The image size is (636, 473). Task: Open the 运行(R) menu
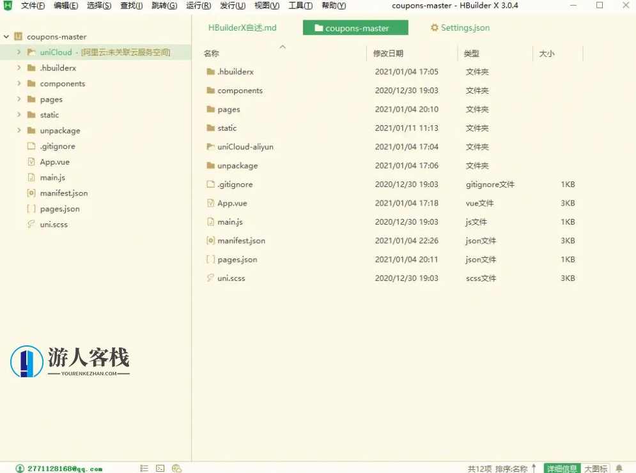(x=199, y=6)
